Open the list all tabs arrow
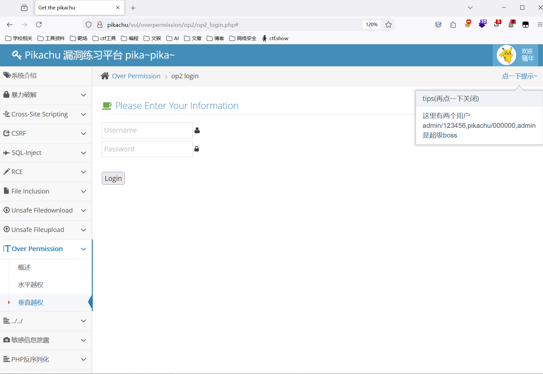Viewport: 543px width, 374px height. click(x=470, y=8)
